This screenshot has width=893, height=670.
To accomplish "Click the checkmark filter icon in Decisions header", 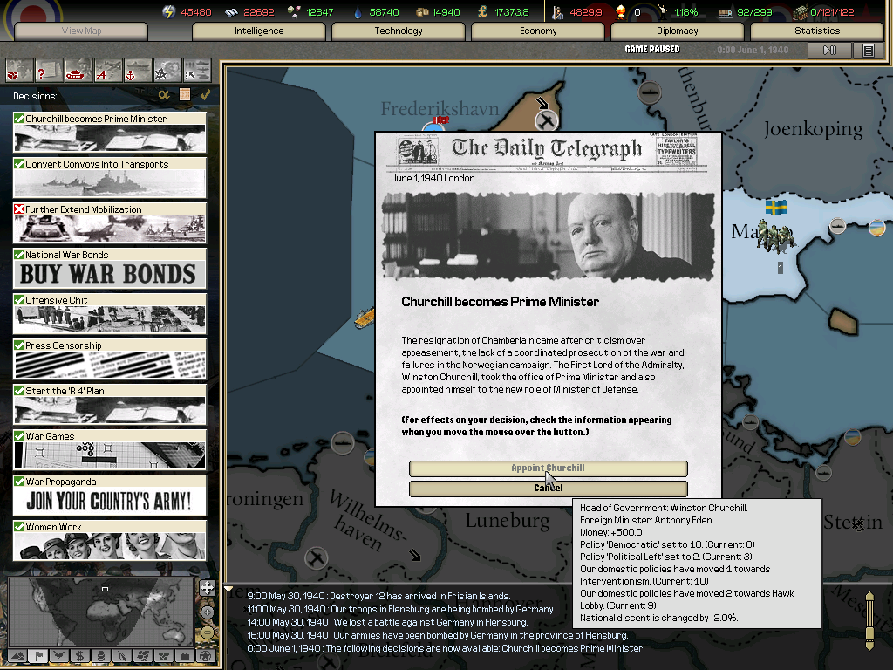I will 205,94.
